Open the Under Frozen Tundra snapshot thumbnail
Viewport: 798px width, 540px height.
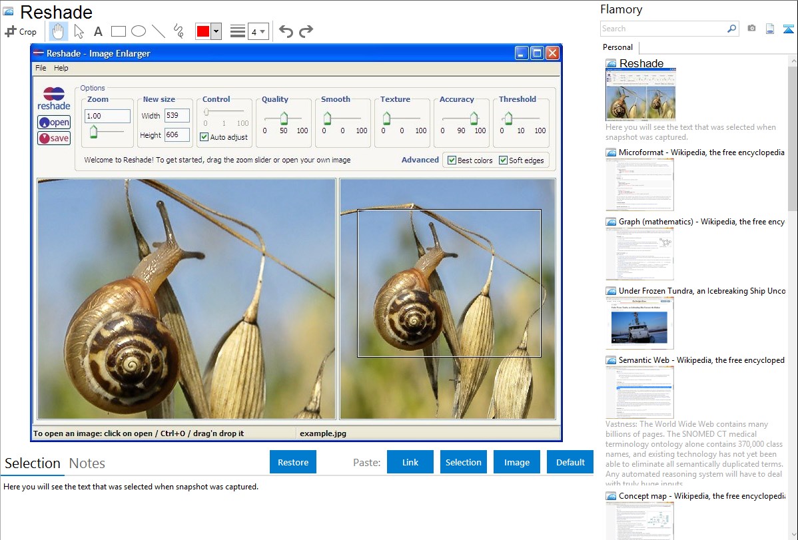pyautogui.click(x=639, y=323)
